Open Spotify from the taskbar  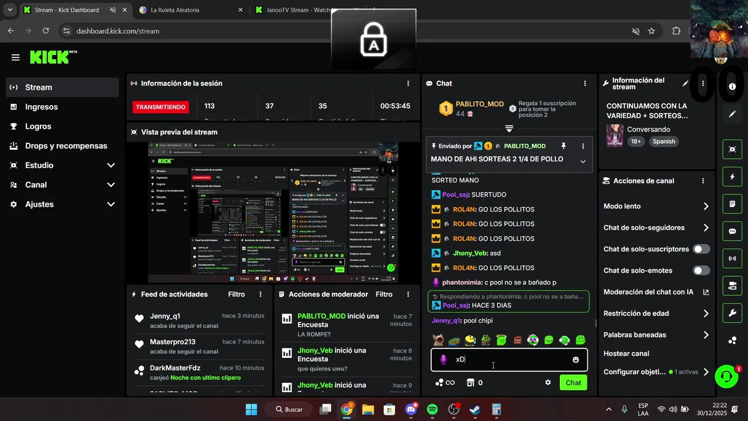(x=432, y=409)
